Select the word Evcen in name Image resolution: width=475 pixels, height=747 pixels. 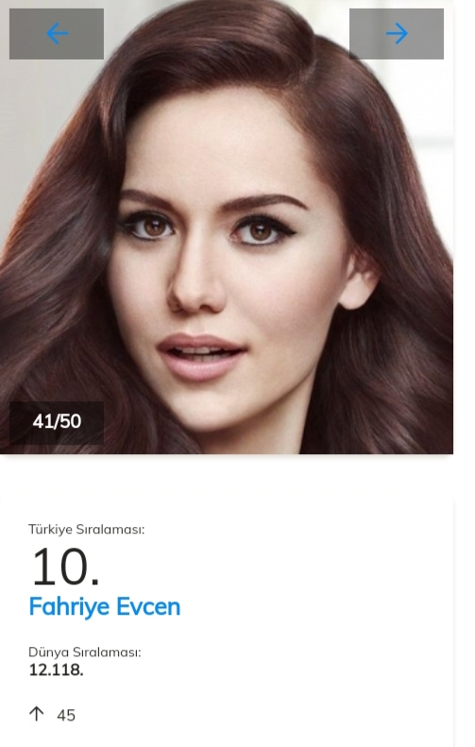pyautogui.click(x=148, y=607)
